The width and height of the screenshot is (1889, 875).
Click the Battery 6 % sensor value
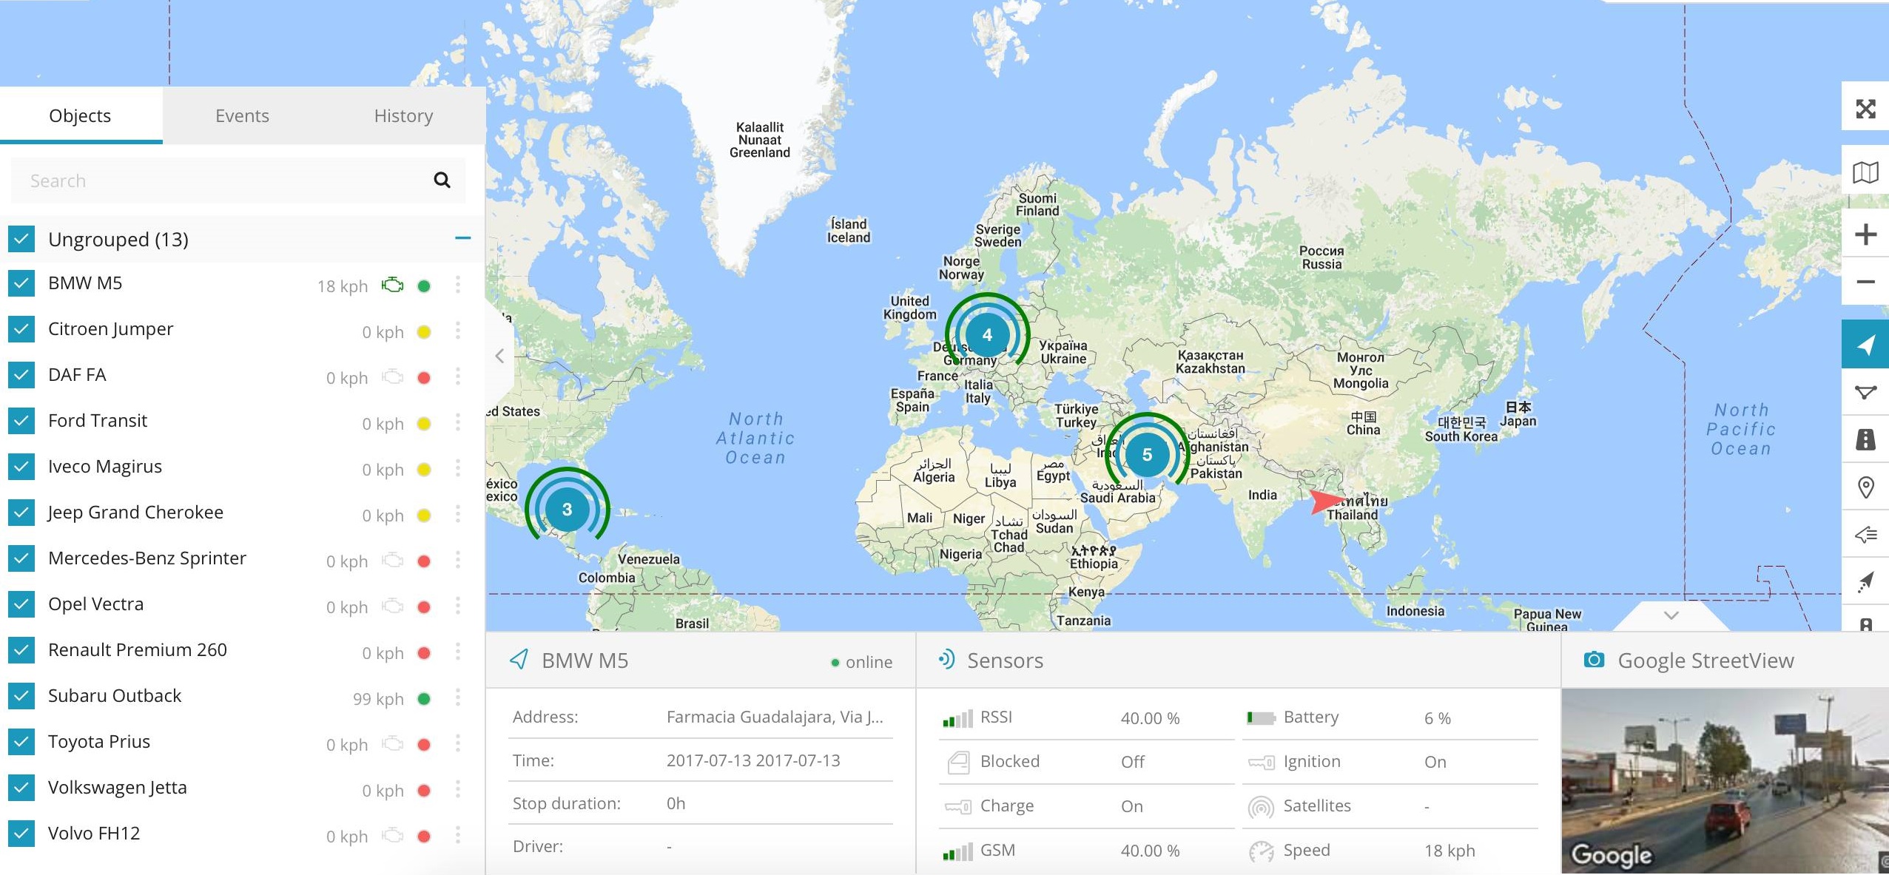pos(1438,718)
